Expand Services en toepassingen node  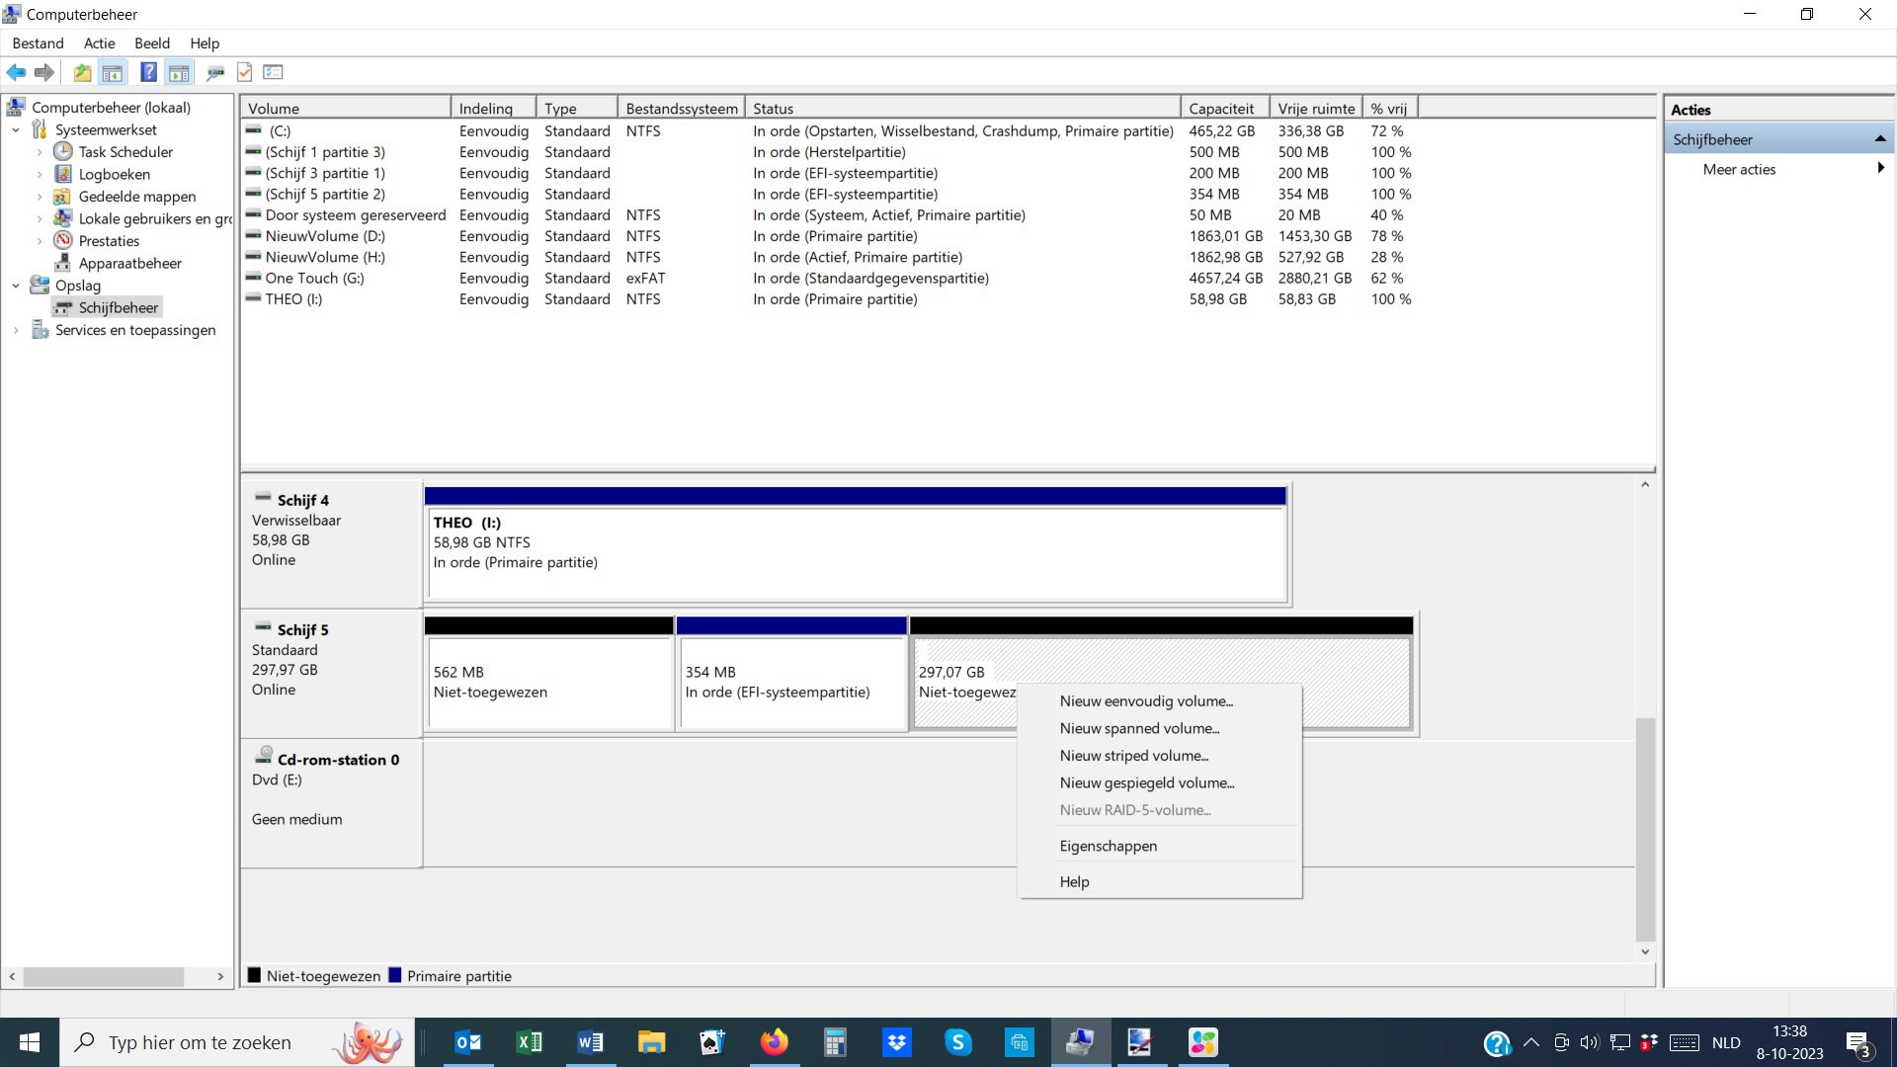tap(16, 330)
